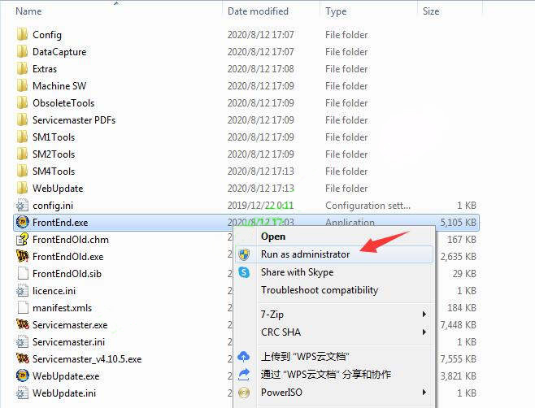Select the folder name Servicemaster PDFs
This screenshot has height=408, width=535.
pyautogui.click(x=74, y=120)
